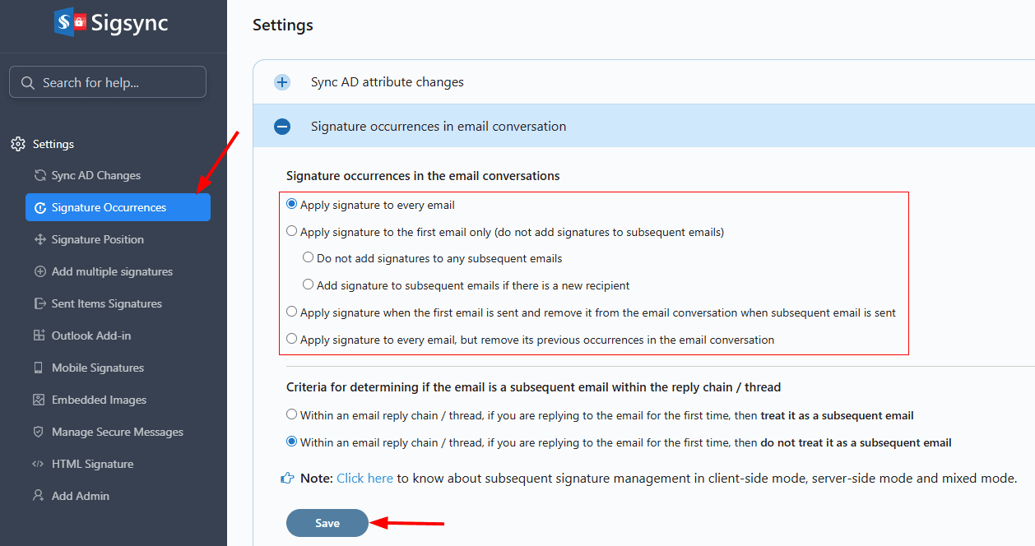The width and height of the screenshot is (1035, 546).
Task: Click the Manage Secure Messages shield icon
Action: [x=39, y=433]
